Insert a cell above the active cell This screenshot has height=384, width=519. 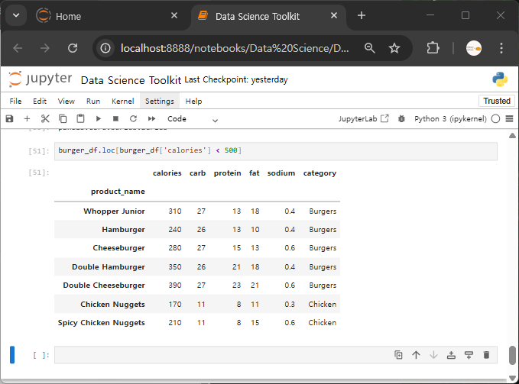coord(451,355)
